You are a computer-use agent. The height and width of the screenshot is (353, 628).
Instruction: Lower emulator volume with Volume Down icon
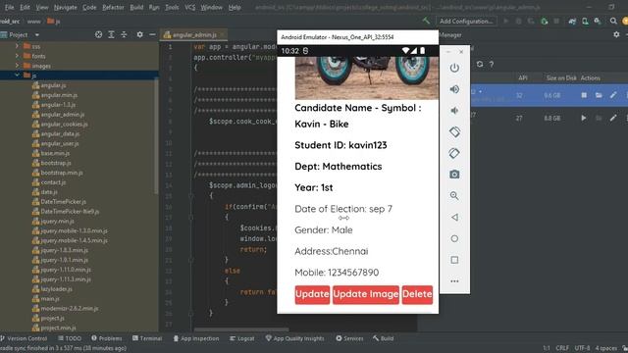pyautogui.click(x=454, y=111)
